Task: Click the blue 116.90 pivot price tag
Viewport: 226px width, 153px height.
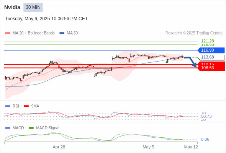Action: click(211, 50)
